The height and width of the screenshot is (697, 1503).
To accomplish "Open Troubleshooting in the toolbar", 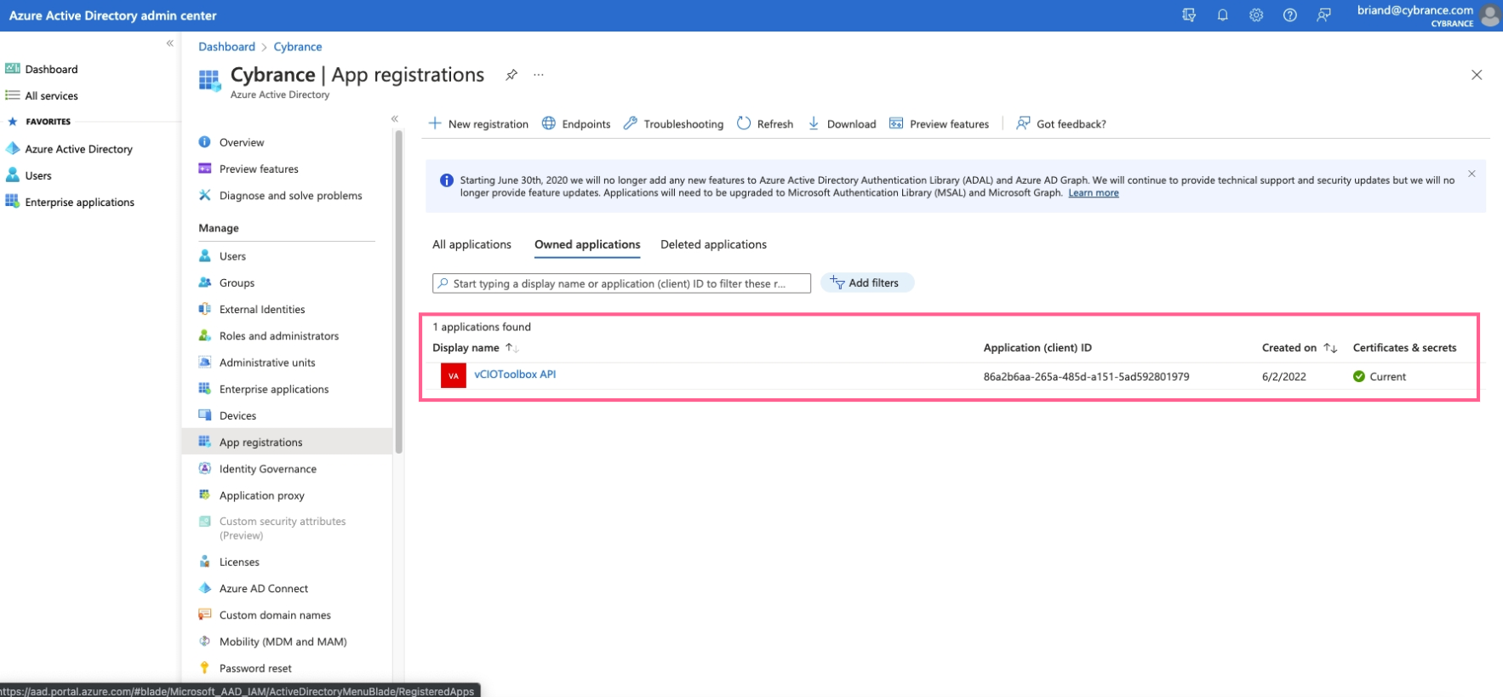I will pos(673,124).
